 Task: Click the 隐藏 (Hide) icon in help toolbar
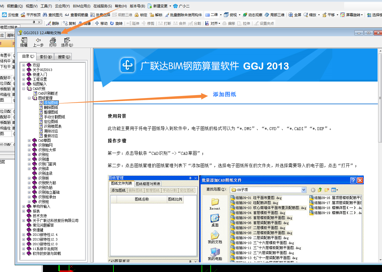tap(24, 42)
